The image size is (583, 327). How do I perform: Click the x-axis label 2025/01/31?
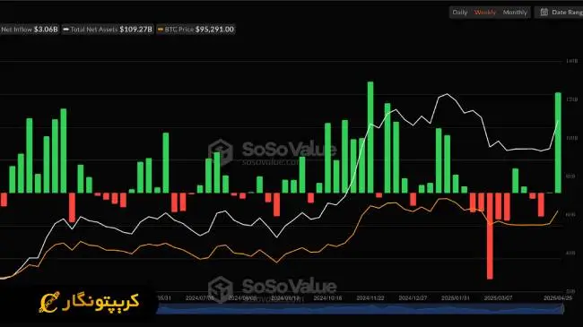tap(456, 298)
